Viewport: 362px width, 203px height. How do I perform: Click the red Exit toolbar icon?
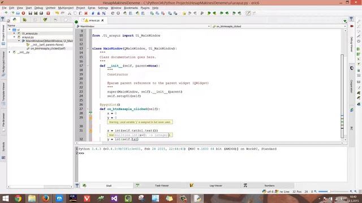(x=48, y=13)
